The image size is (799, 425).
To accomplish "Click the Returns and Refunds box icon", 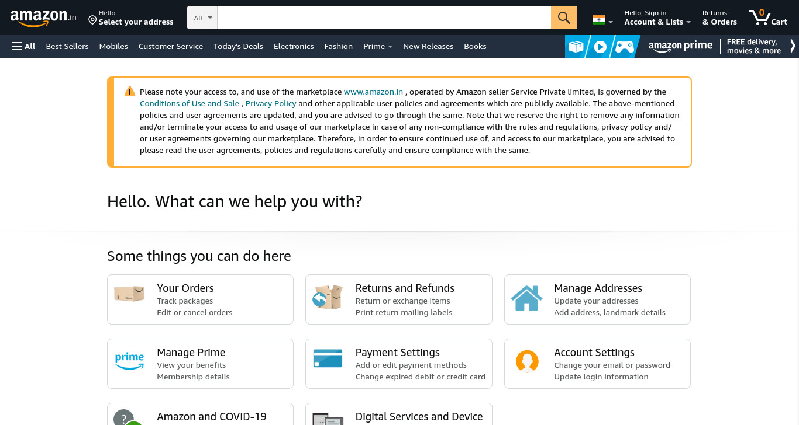I will point(328,297).
